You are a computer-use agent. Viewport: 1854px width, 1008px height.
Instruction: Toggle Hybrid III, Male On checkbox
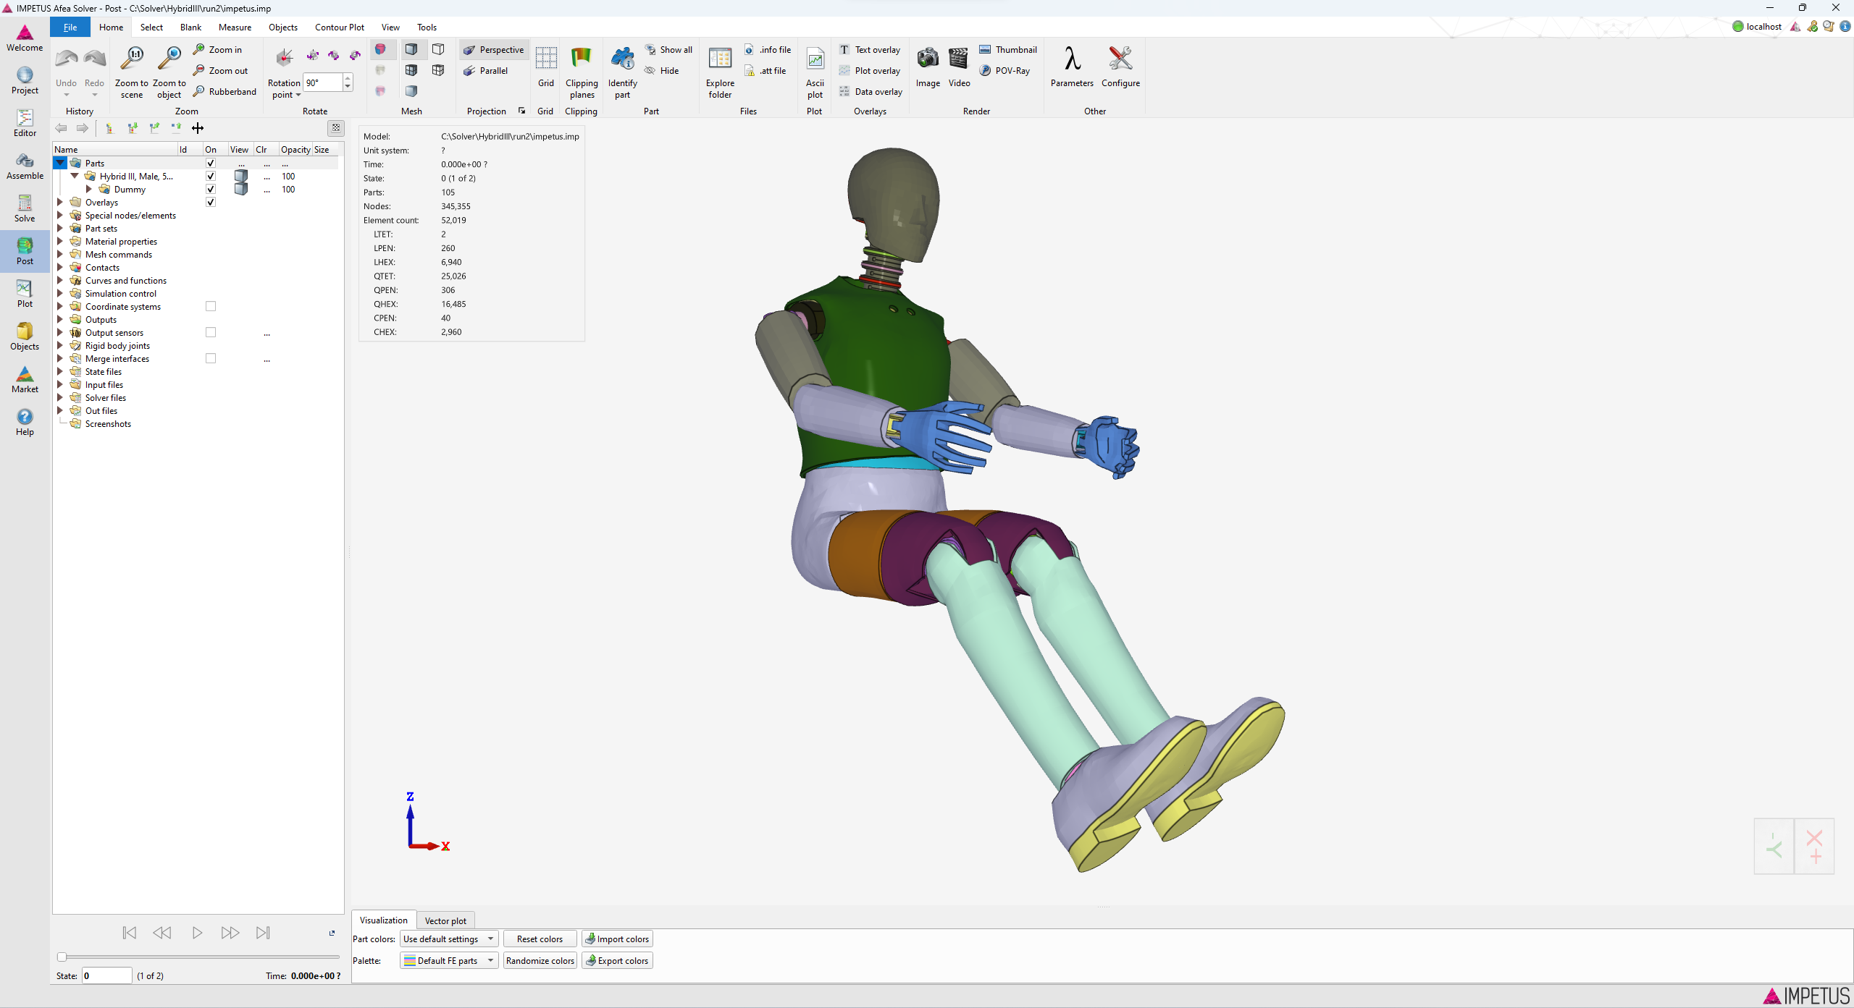click(211, 176)
